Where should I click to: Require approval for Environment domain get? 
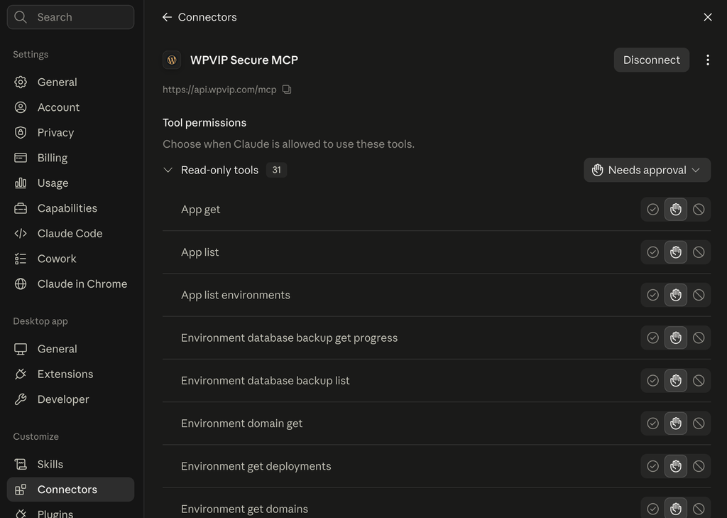click(x=676, y=423)
